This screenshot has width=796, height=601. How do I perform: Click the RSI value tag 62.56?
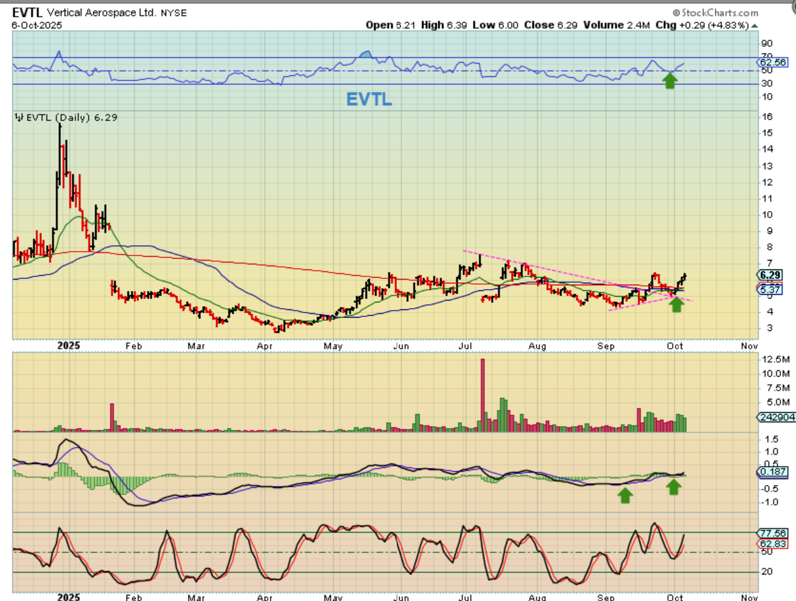coord(772,62)
